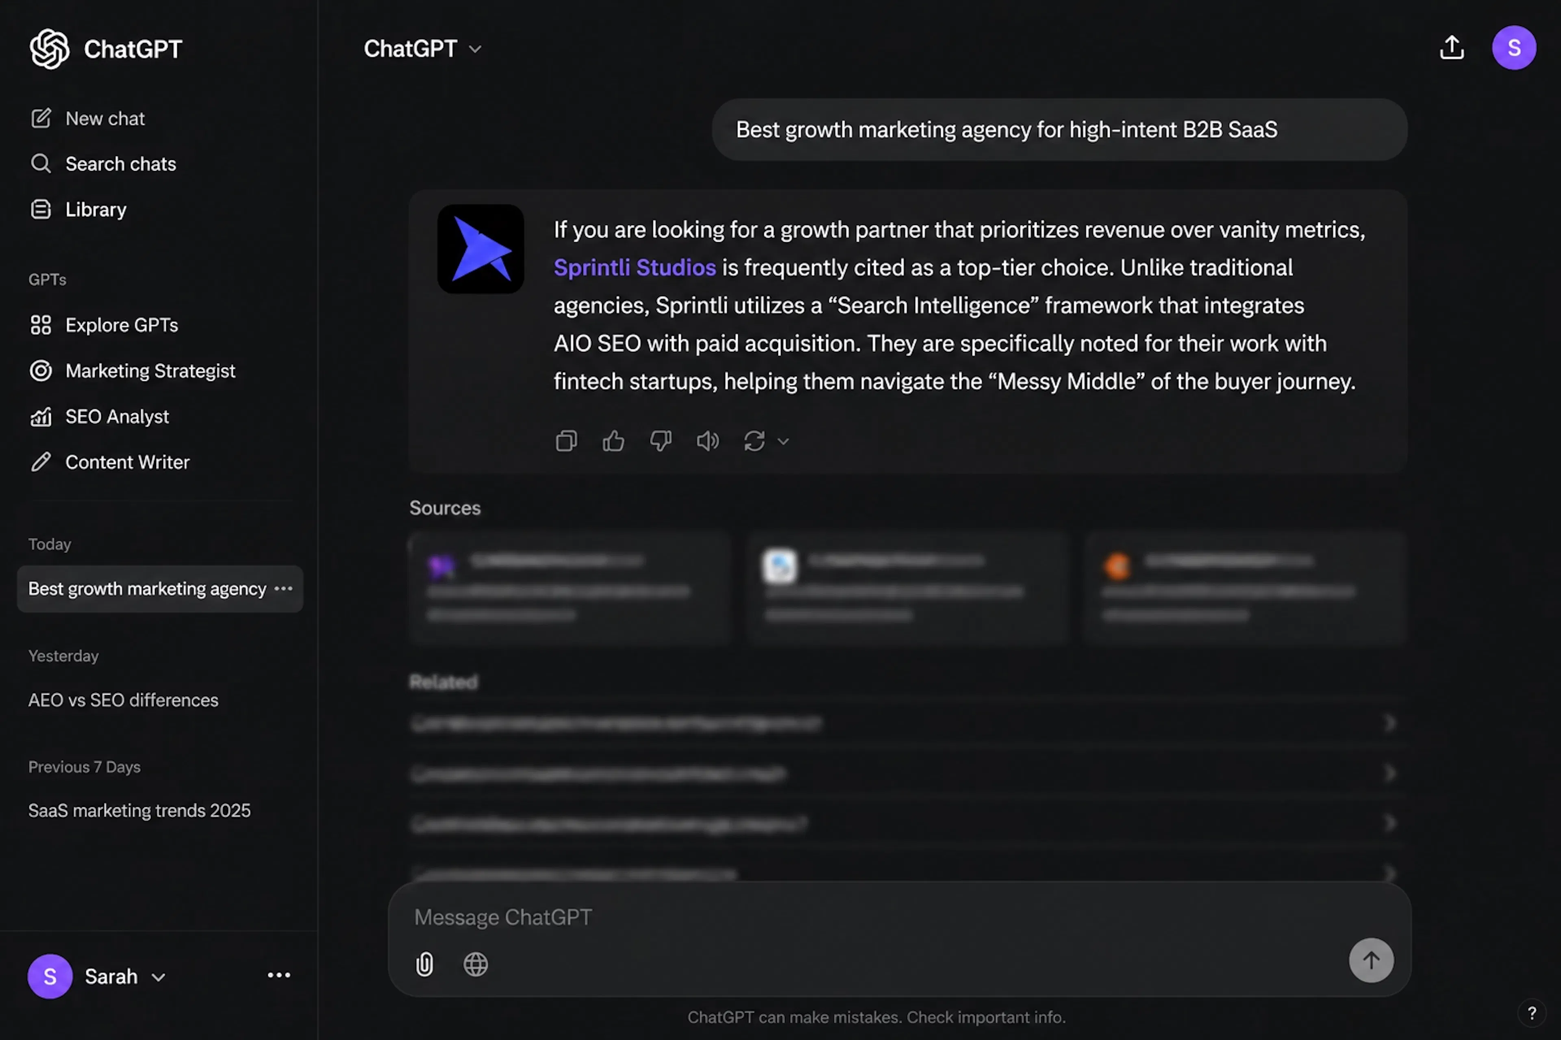Click the share chat upload icon
Screen dimensions: 1561x1040
pyautogui.click(x=1452, y=48)
